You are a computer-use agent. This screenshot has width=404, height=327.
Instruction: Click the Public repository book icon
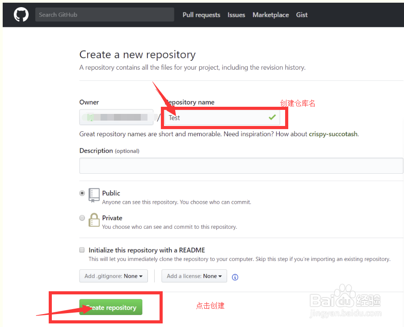click(94, 195)
